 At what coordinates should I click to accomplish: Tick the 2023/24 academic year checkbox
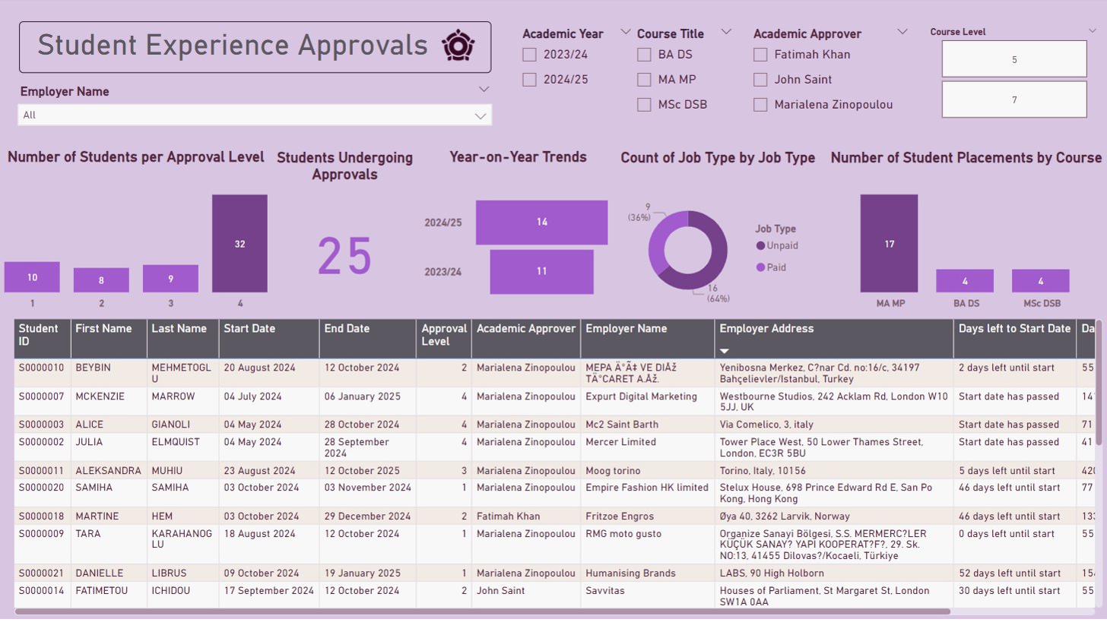(530, 55)
